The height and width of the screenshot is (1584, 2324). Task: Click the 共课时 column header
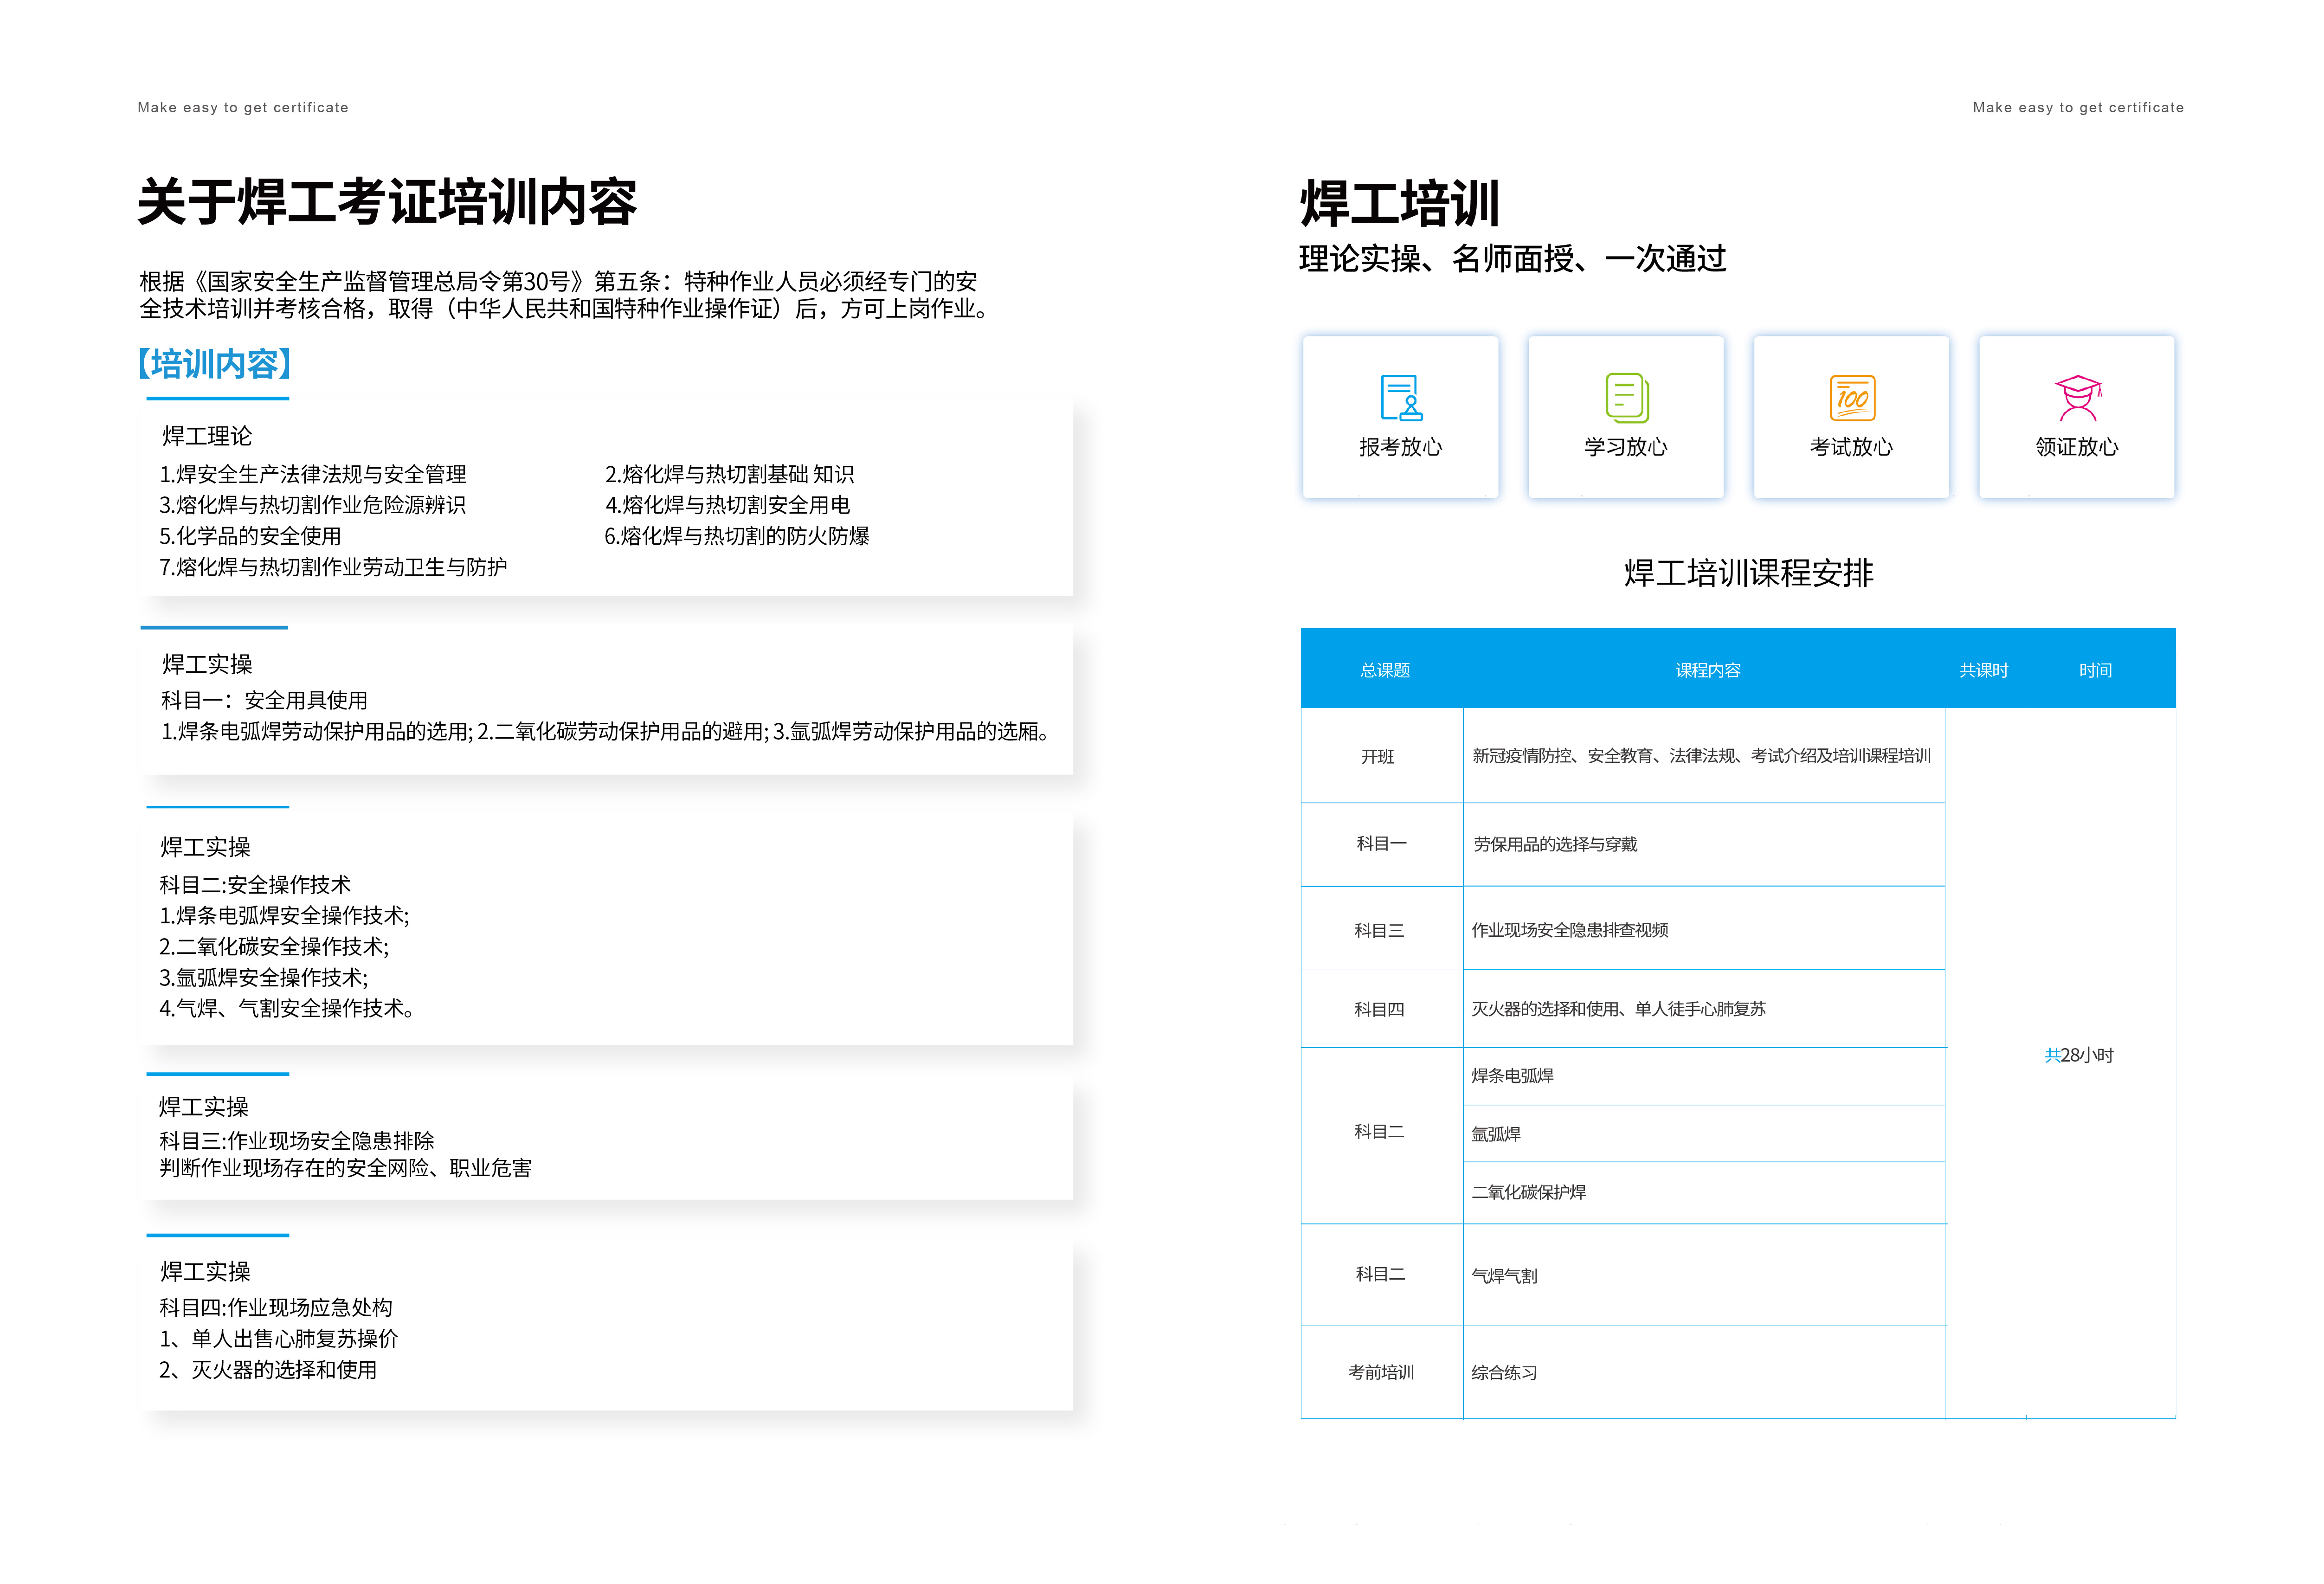tap(1983, 670)
